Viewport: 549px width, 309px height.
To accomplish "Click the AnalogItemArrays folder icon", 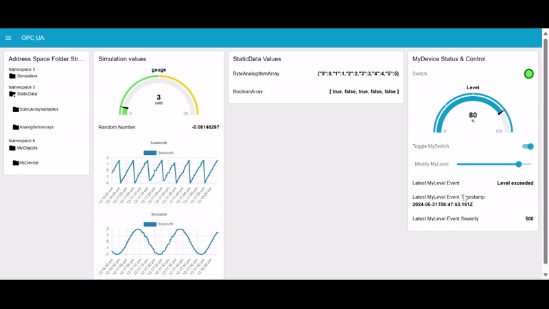I will pos(16,127).
